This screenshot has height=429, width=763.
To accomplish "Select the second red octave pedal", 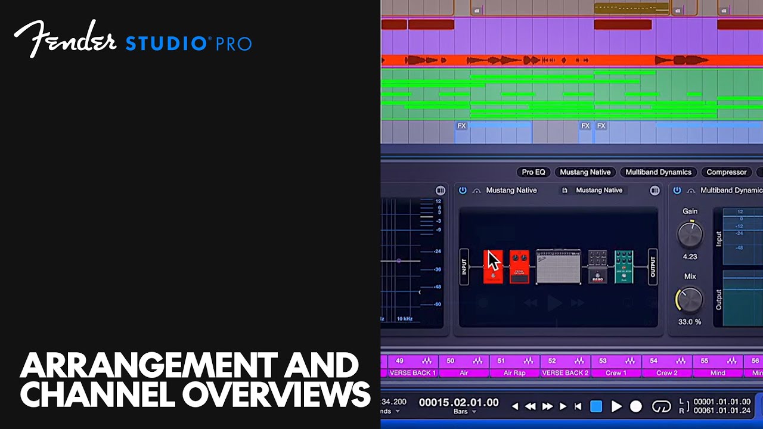I will (x=519, y=266).
